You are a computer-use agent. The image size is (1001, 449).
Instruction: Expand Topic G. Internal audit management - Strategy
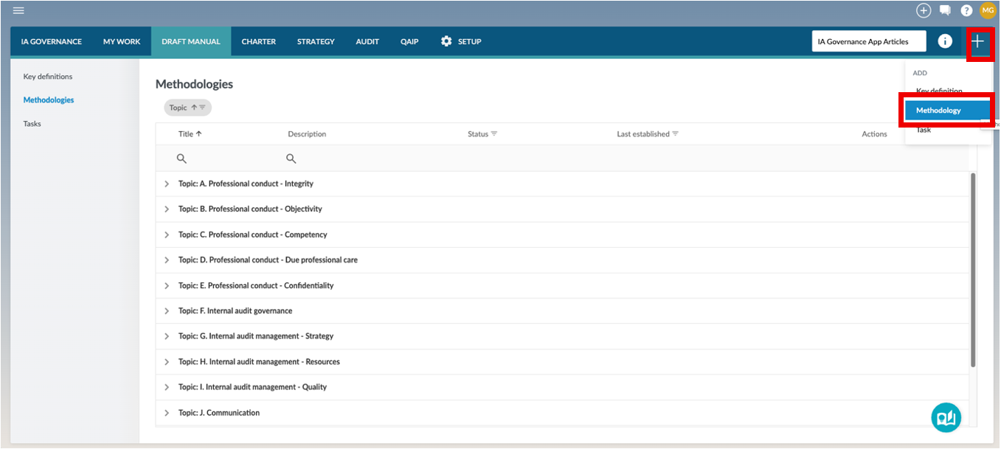click(x=167, y=336)
